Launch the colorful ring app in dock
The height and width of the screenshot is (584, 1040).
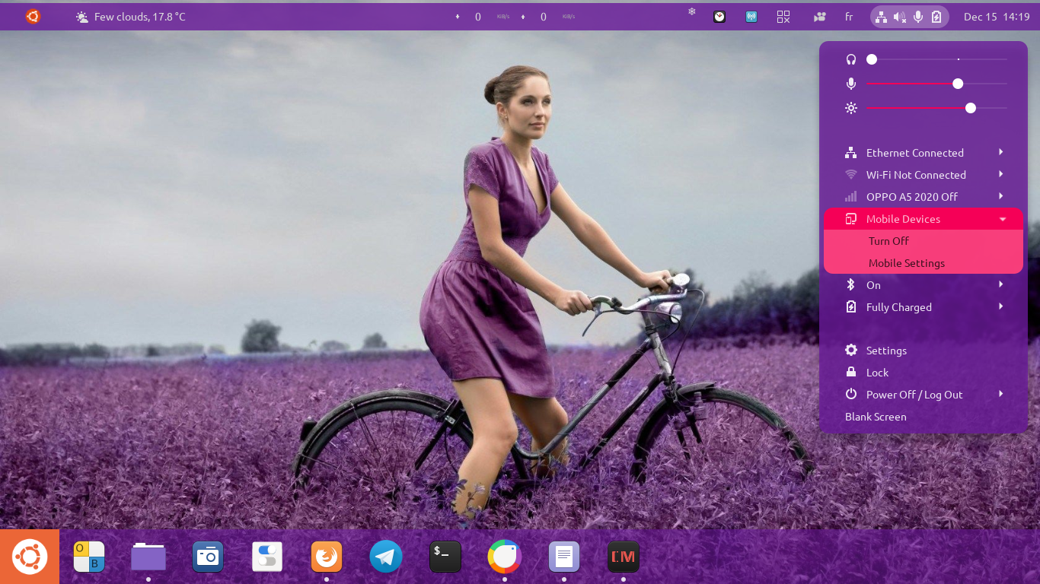pyautogui.click(x=505, y=557)
